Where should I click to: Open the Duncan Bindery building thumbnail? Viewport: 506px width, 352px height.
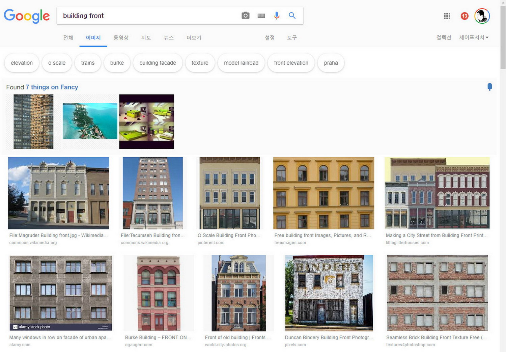329,293
